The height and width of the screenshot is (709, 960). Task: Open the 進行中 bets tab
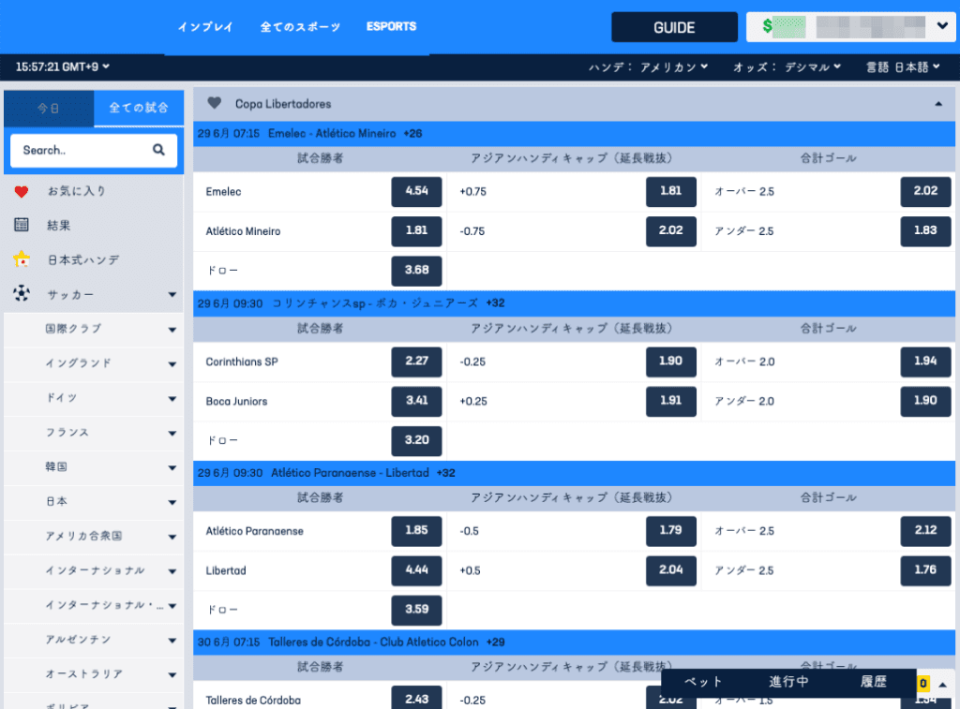(788, 682)
